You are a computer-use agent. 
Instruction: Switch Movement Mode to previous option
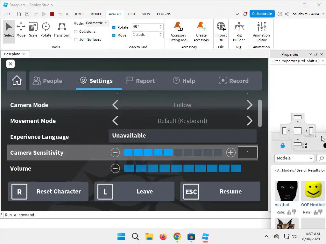coord(115,121)
